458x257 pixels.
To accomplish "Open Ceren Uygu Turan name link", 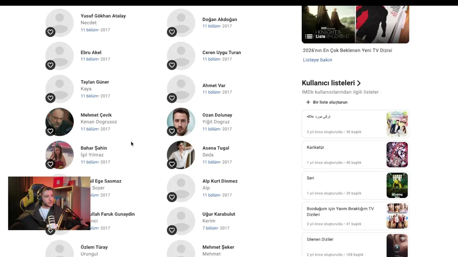I will 221,52.
